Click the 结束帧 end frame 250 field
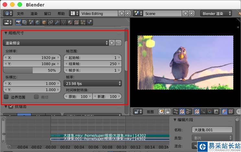Viewport: 241px width, 152px height. tap(93, 64)
